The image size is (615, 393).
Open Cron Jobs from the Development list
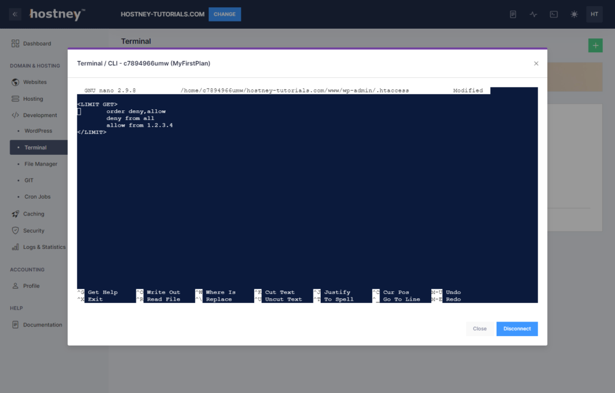coord(36,196)
